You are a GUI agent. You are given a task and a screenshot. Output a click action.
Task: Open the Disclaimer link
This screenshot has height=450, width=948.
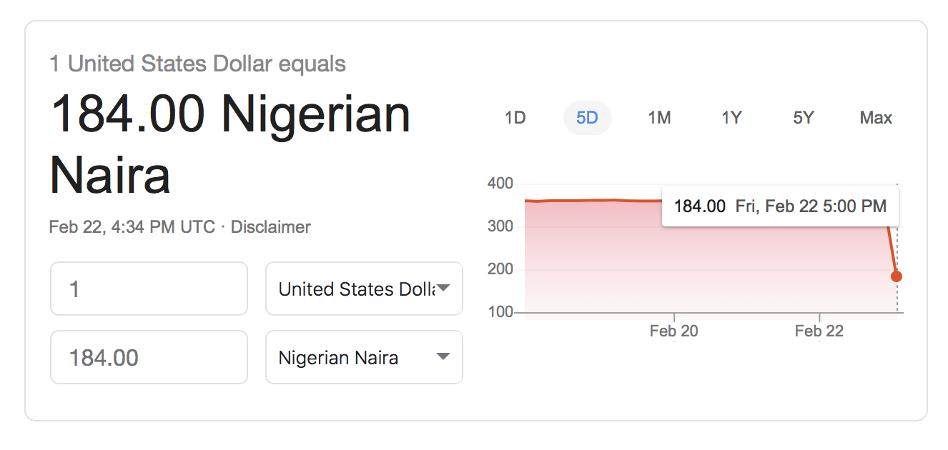[271, 227]
